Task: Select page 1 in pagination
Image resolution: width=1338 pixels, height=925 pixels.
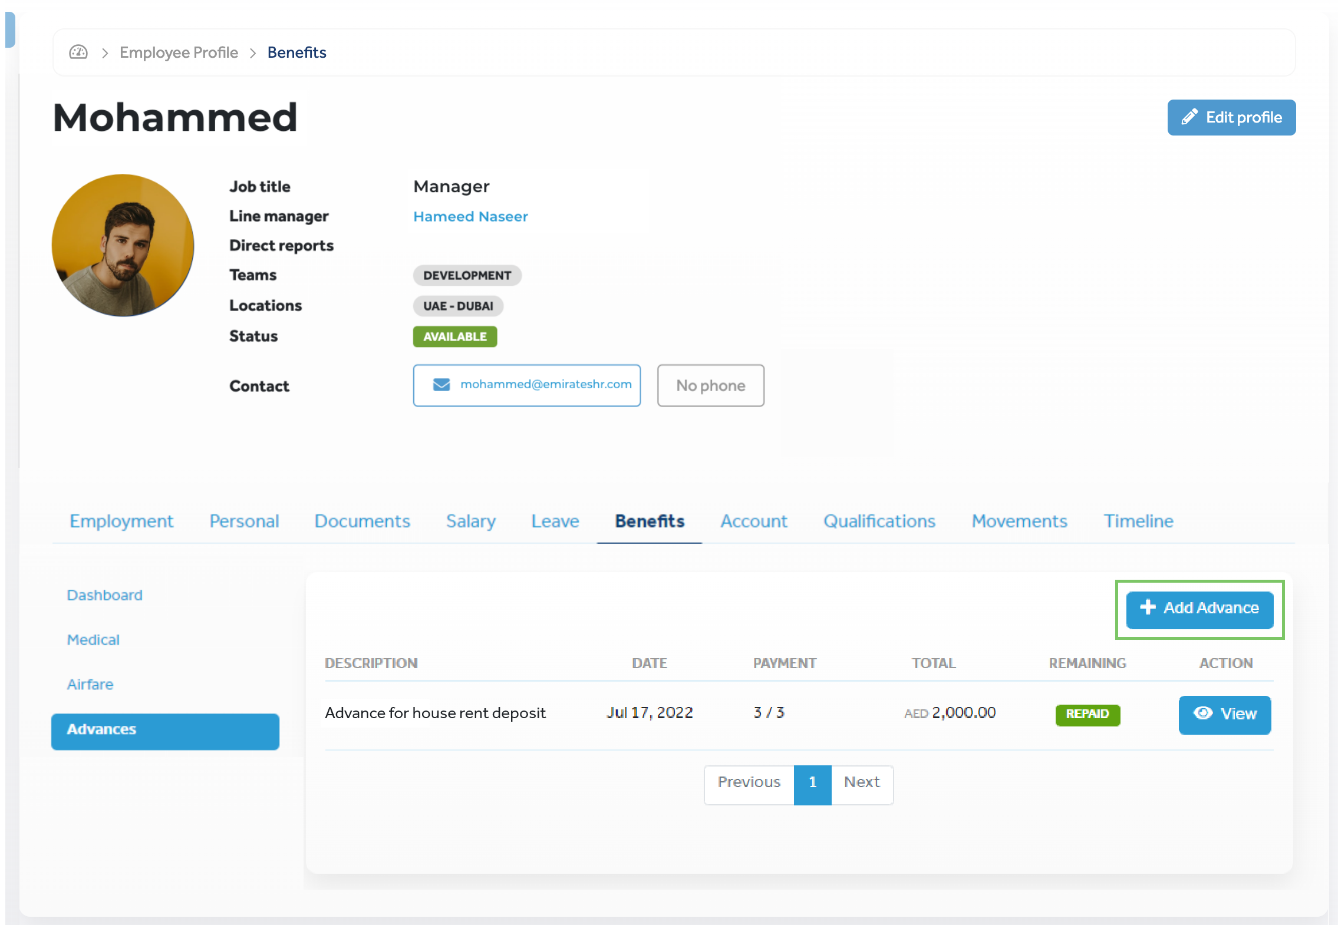Action: coord(812,782)
